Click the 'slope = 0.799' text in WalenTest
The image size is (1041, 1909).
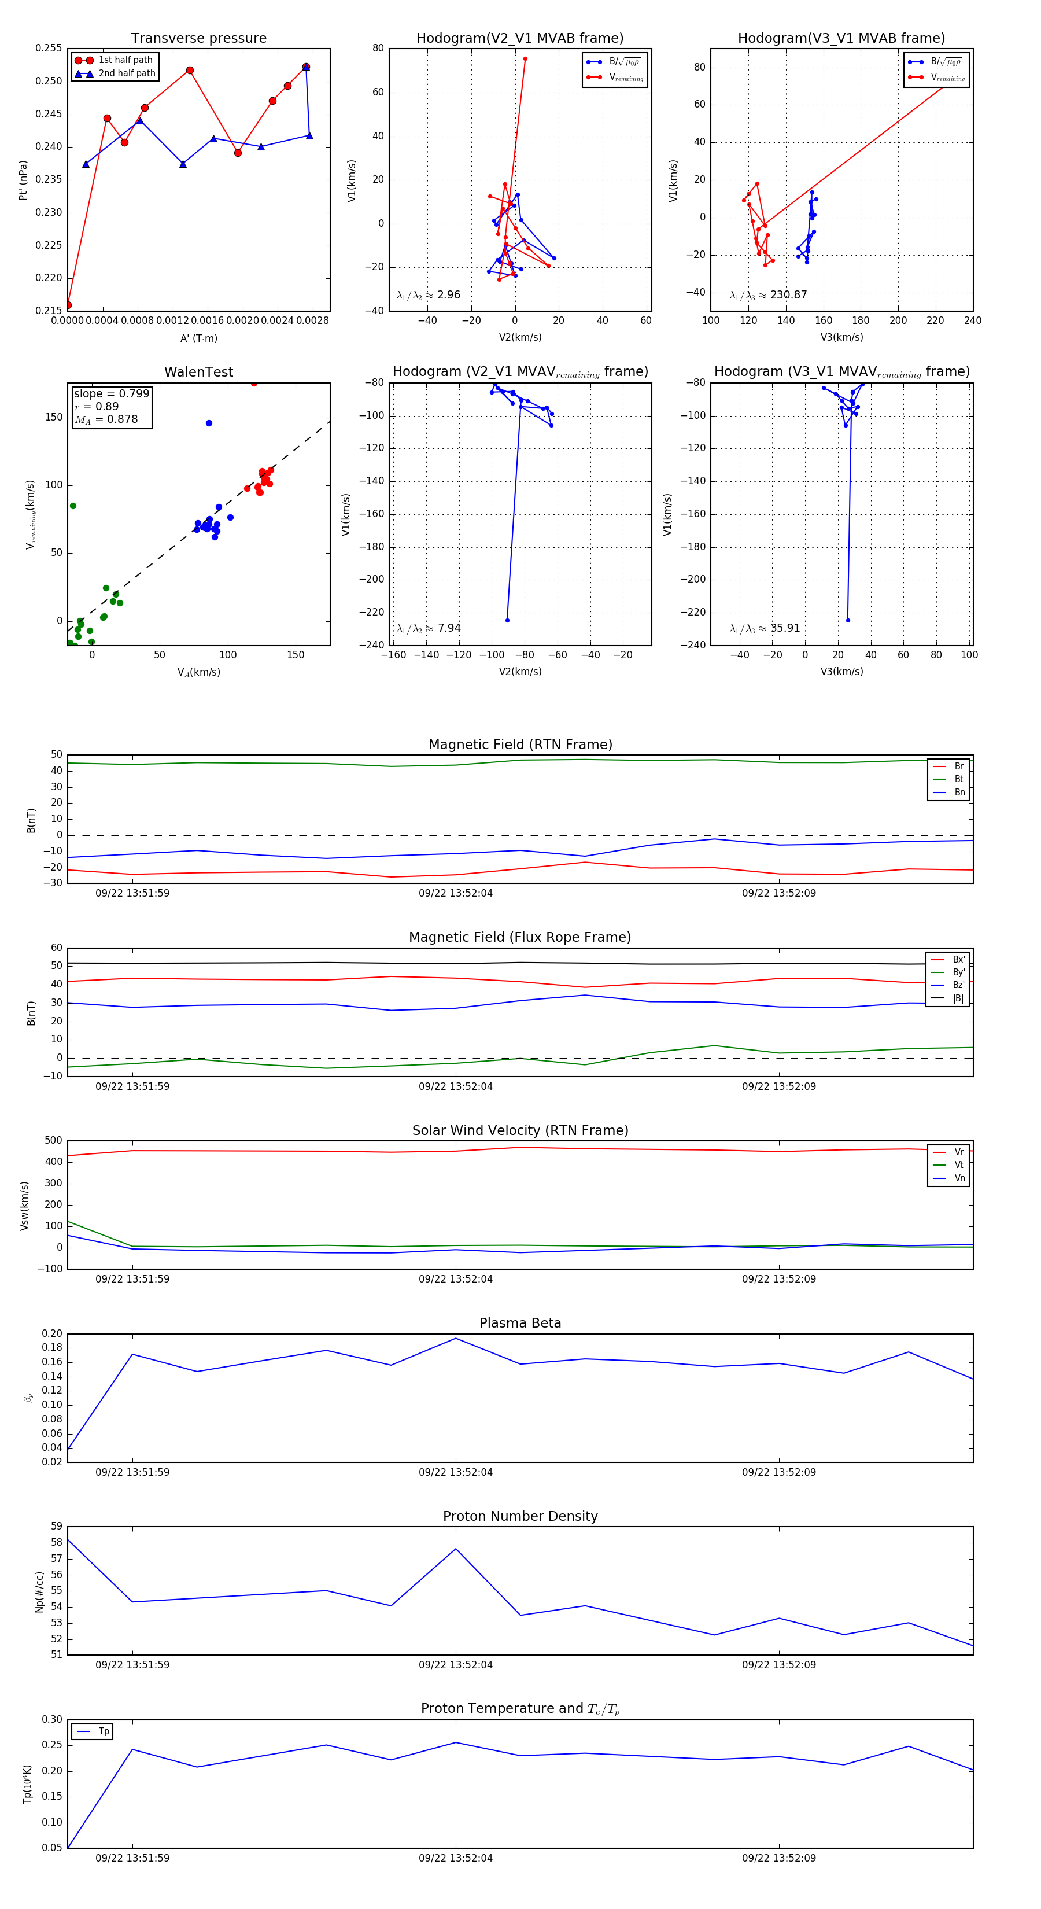click(111, 393)
